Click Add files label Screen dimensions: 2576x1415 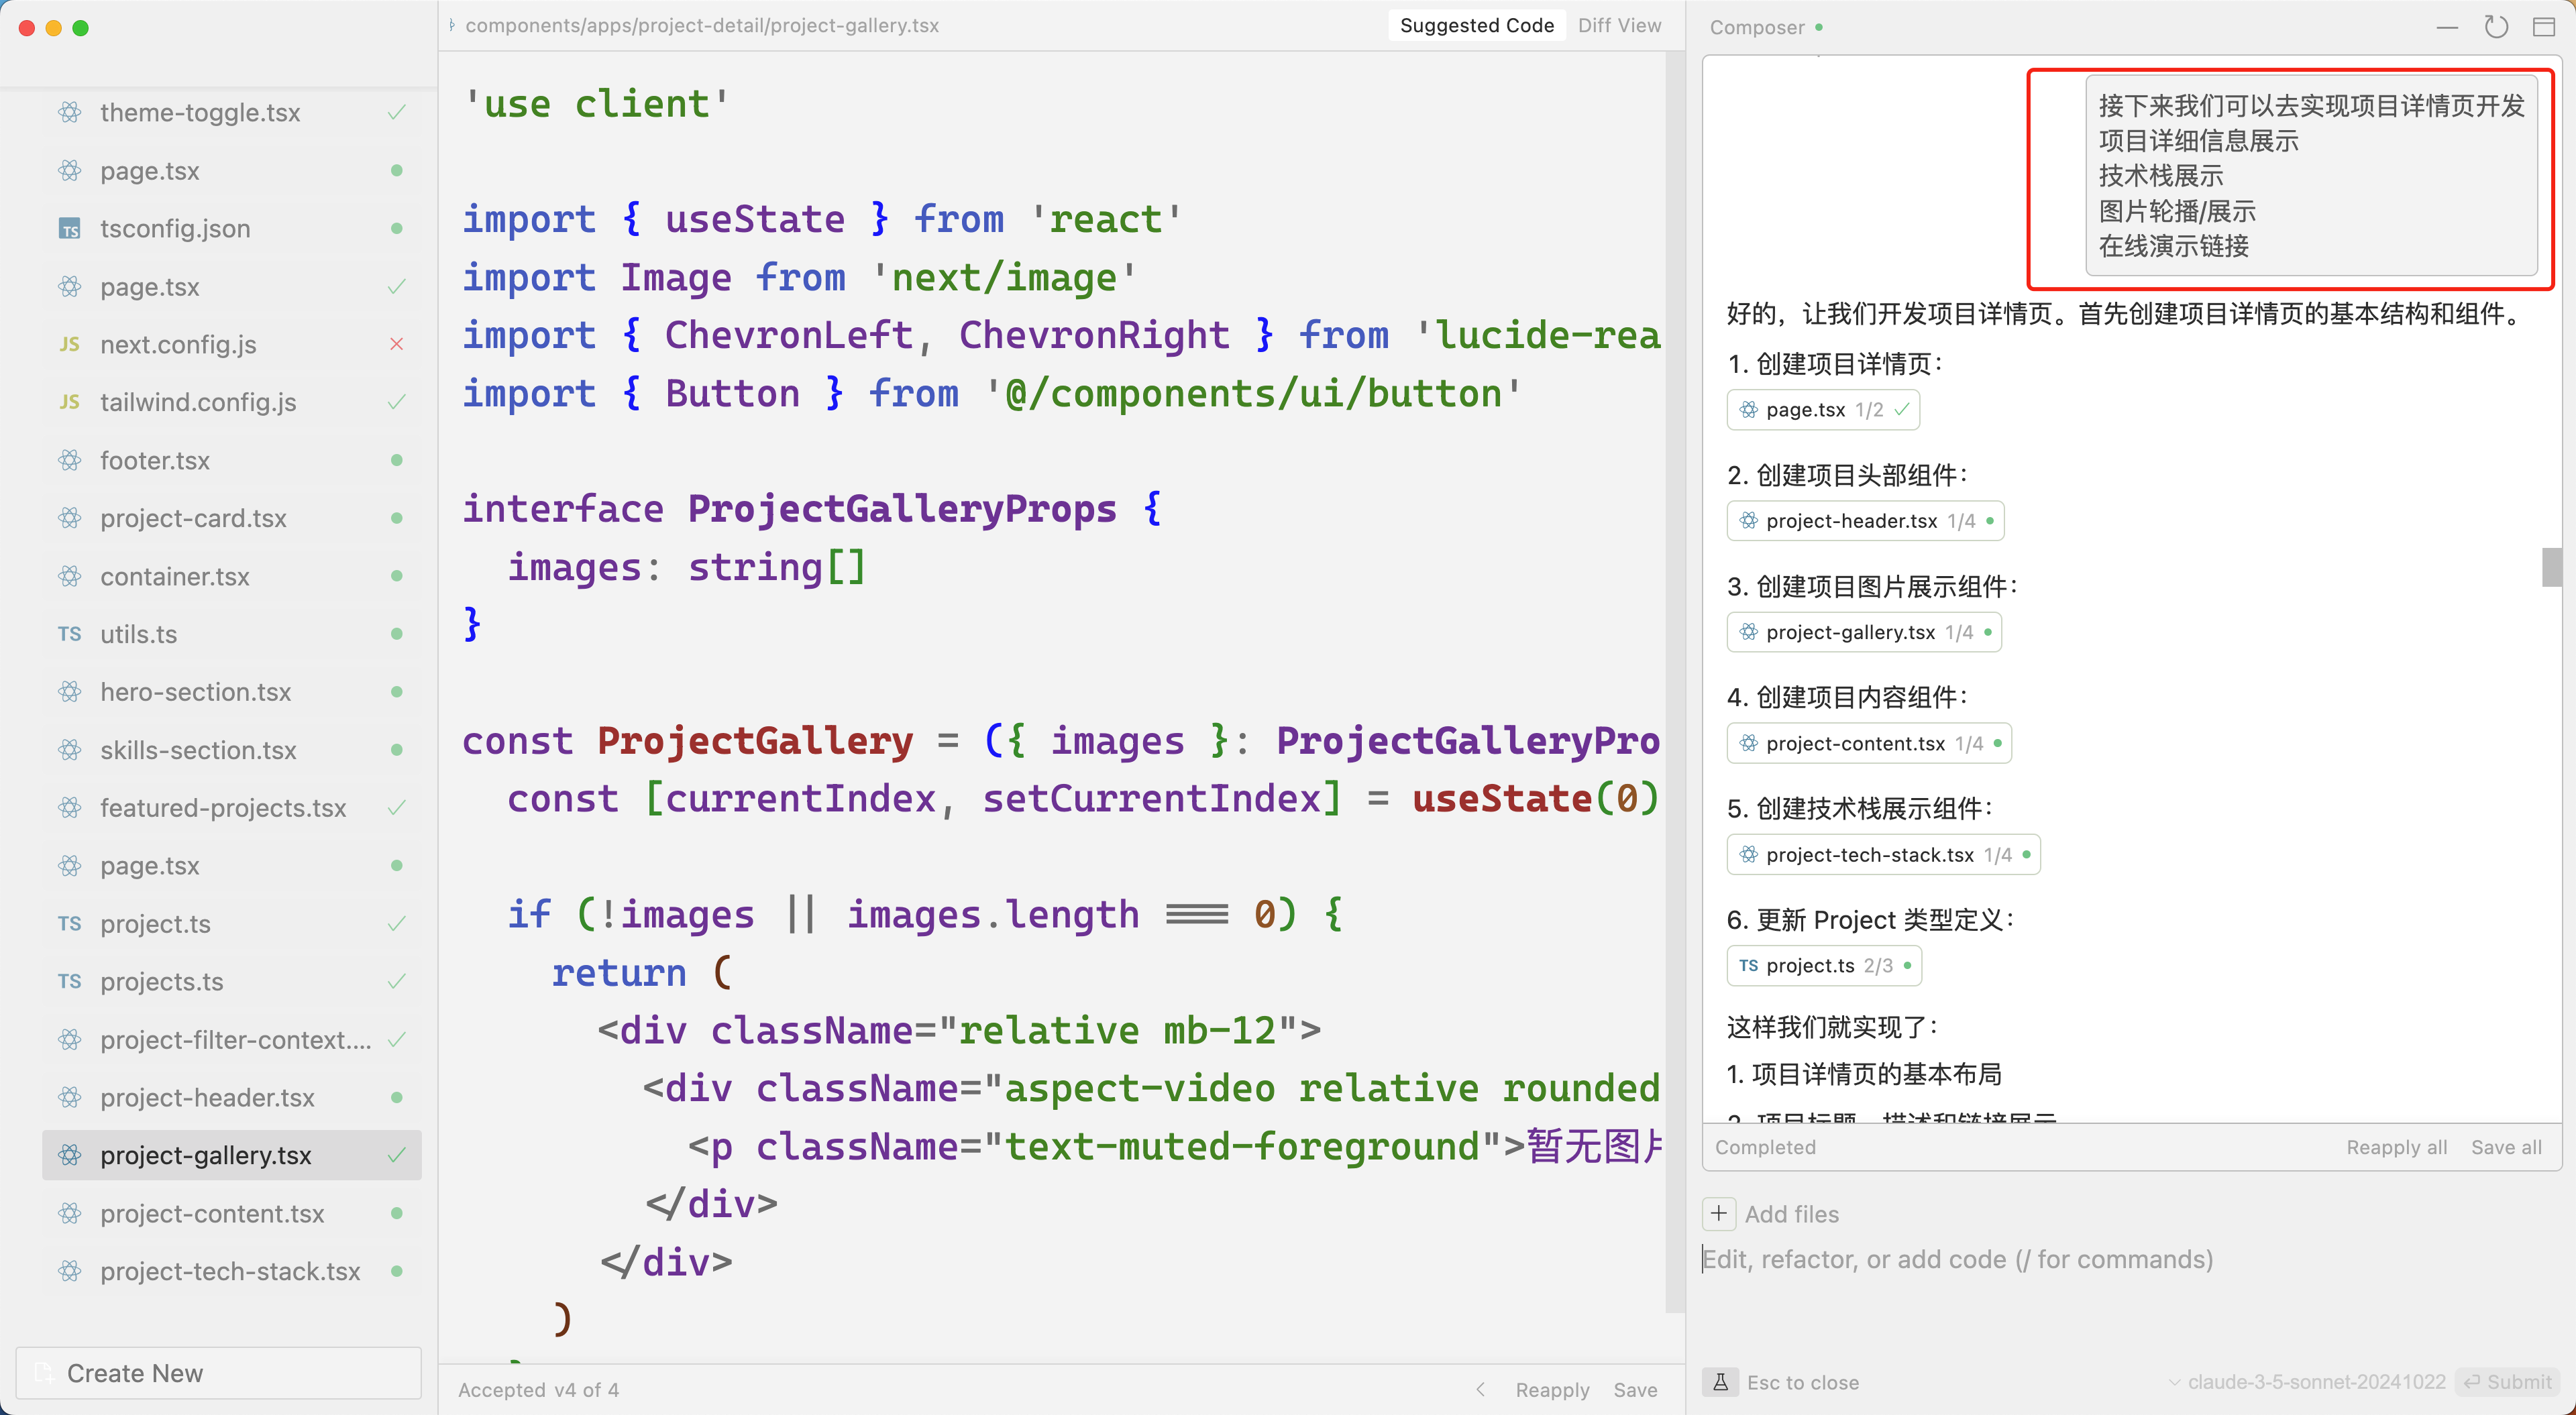pyautogui.click(x=1791, y=1214)
